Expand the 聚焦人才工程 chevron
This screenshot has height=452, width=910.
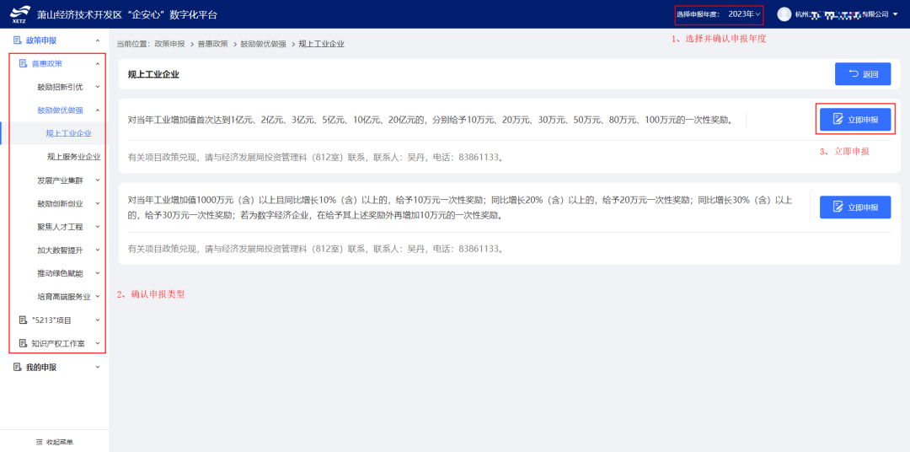tap(98, 227)
